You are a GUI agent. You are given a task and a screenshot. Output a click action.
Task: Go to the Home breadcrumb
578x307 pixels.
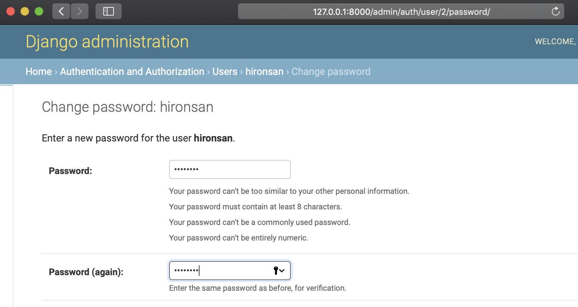click(39, 71)
